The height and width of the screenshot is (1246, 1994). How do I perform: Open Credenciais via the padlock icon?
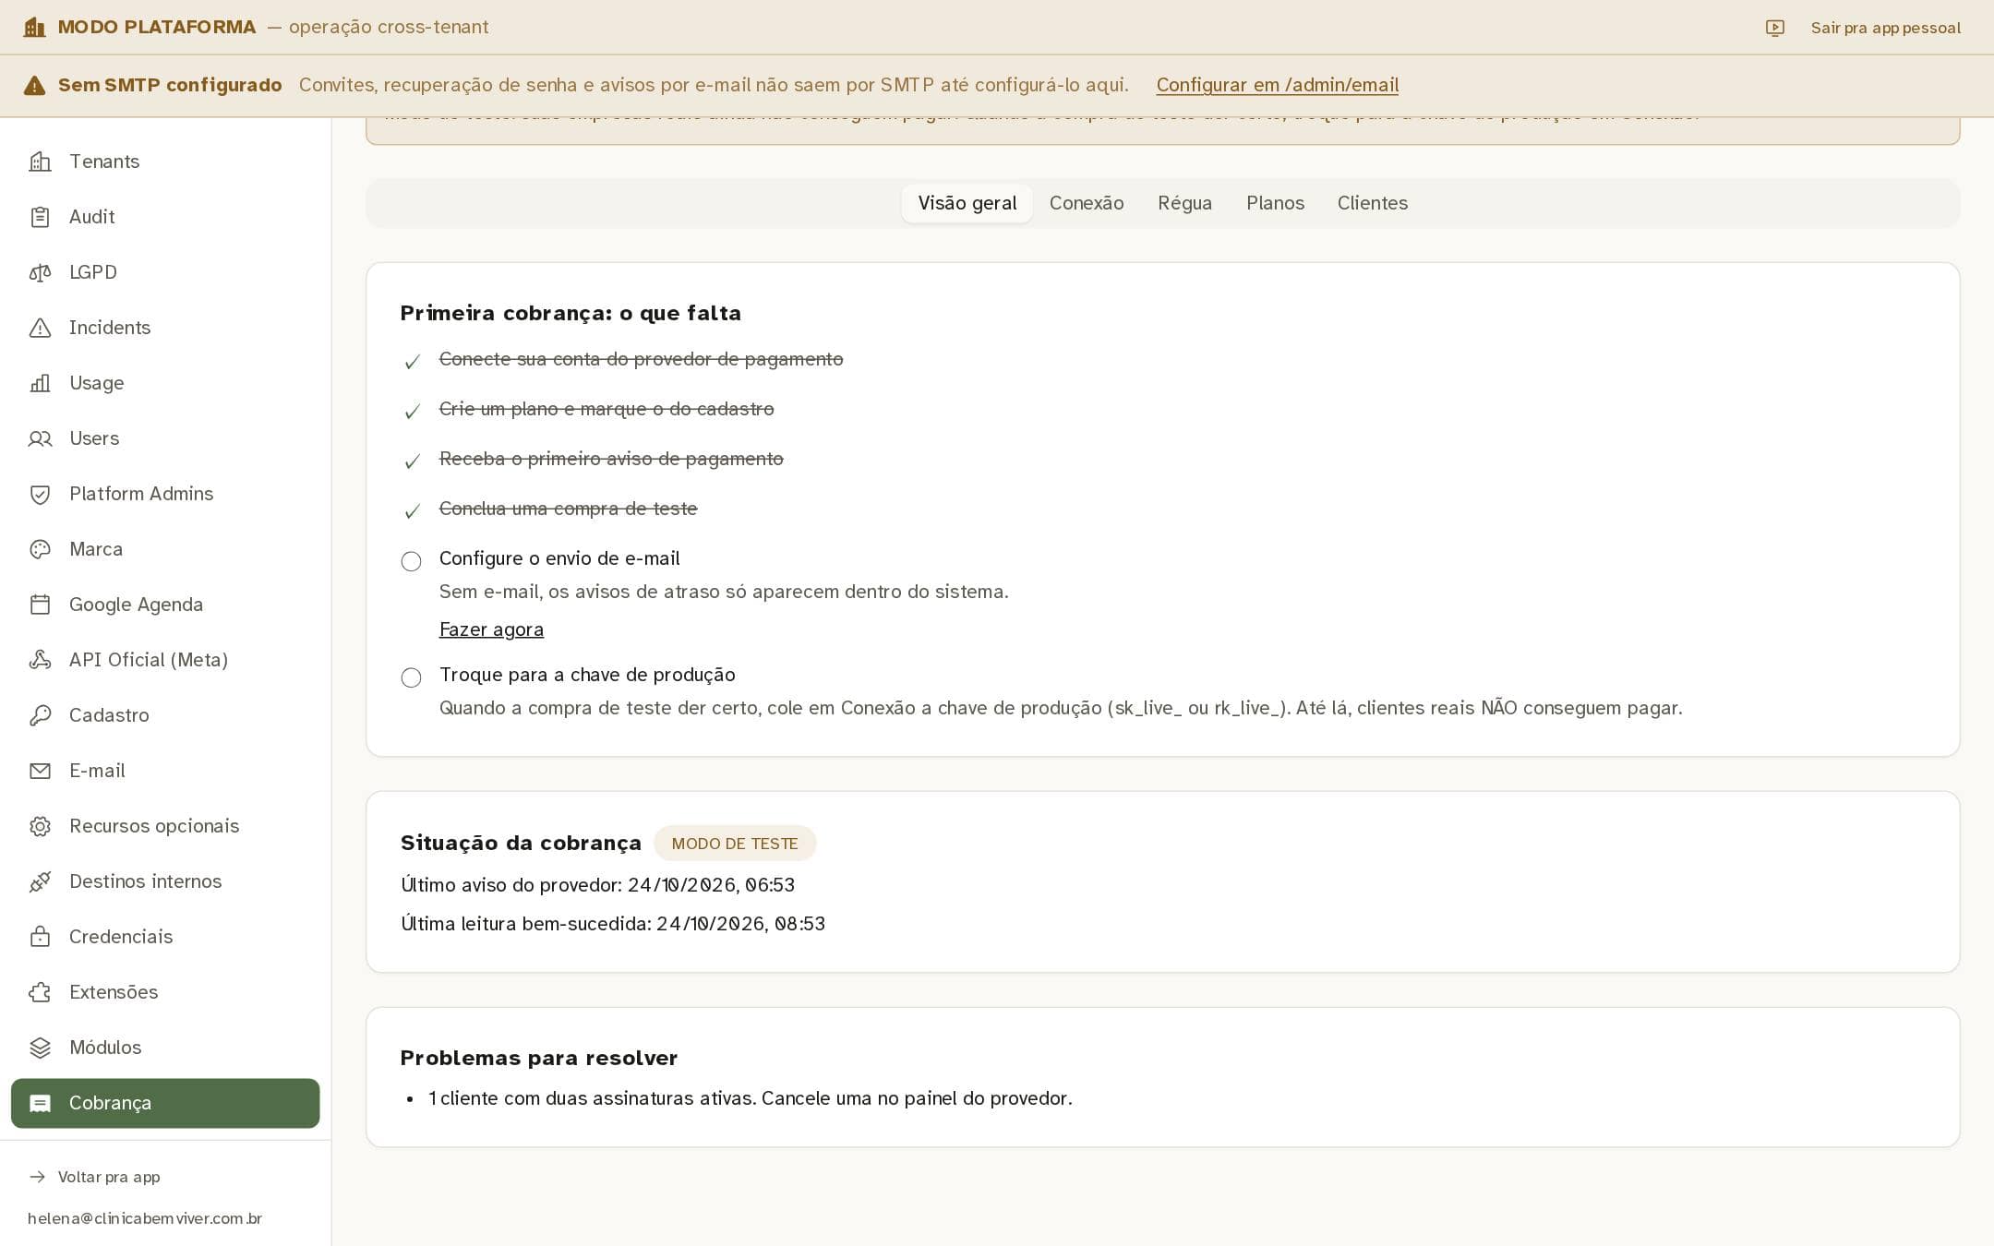coord(40,937)
